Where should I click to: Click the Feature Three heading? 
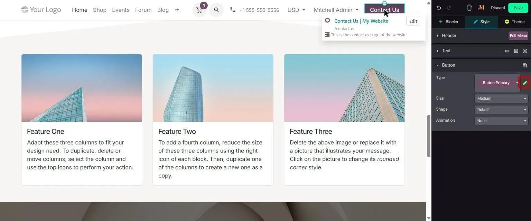click(x=311, y=131)
